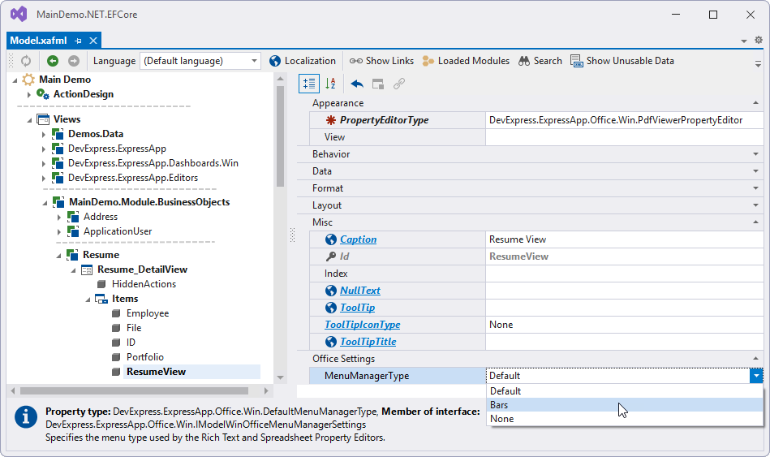This screenshot has height=457, width=770.
Task: Select the Employee item node
Action: [148, 313]
